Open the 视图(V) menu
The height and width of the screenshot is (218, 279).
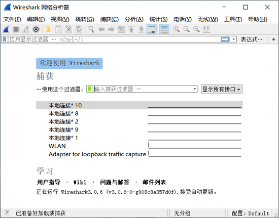[x=60, y=19]
